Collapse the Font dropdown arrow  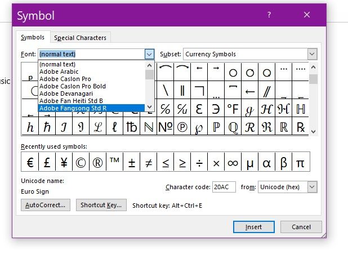(x=149, y=54)
